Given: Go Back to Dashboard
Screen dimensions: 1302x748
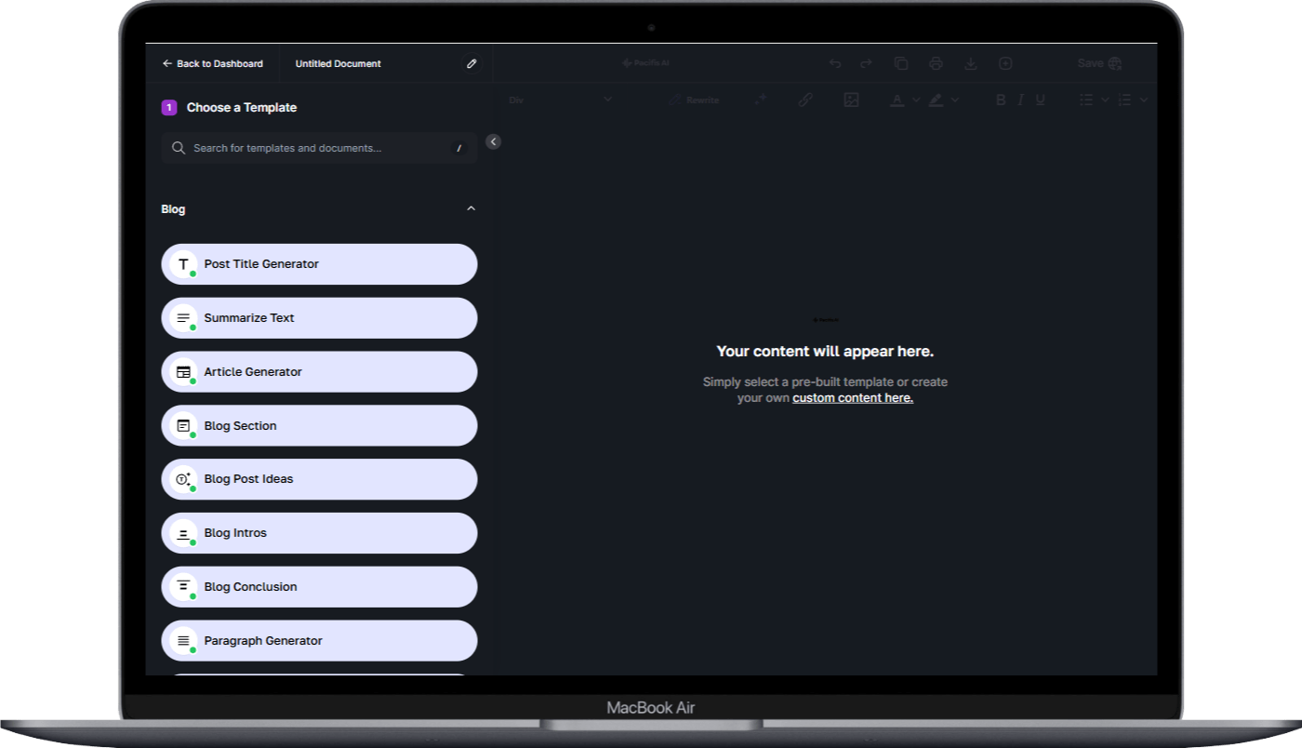Looking at the screenshot, I should click(x=212, y=63).
